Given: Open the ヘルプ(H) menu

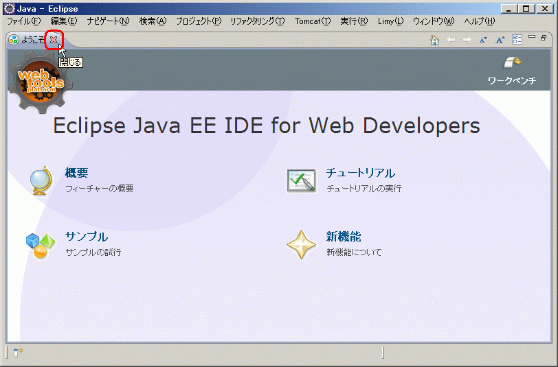Looking at the screenshot, I should 480,21.
